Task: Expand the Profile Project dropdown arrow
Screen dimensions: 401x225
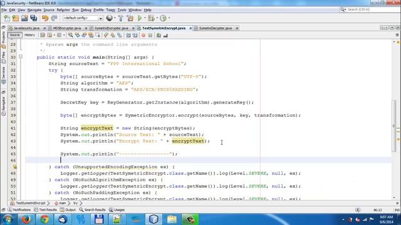Action: pos(169,18)
